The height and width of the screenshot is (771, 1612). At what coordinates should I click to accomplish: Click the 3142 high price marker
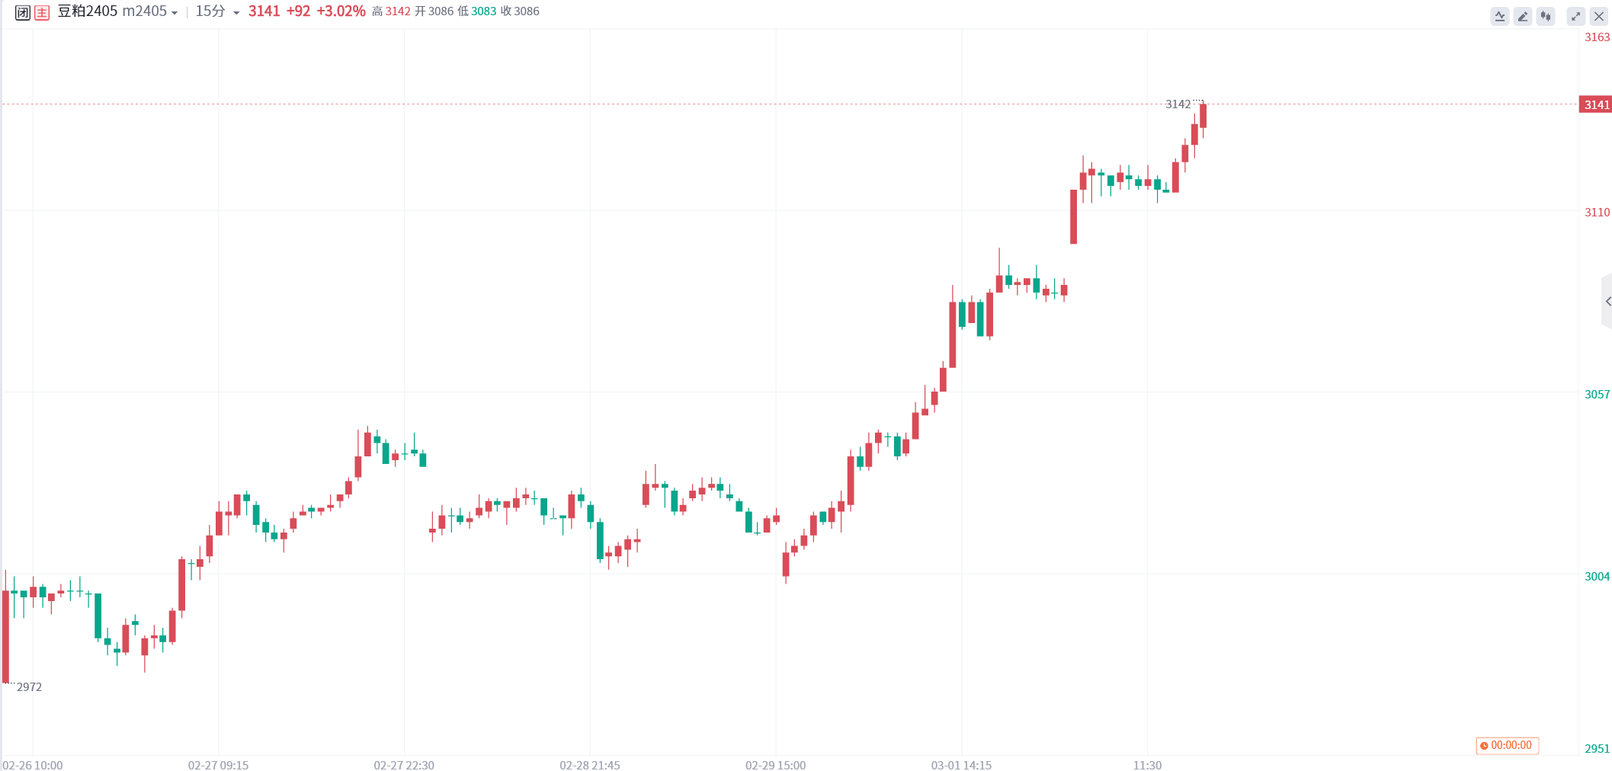[1178, 104]
